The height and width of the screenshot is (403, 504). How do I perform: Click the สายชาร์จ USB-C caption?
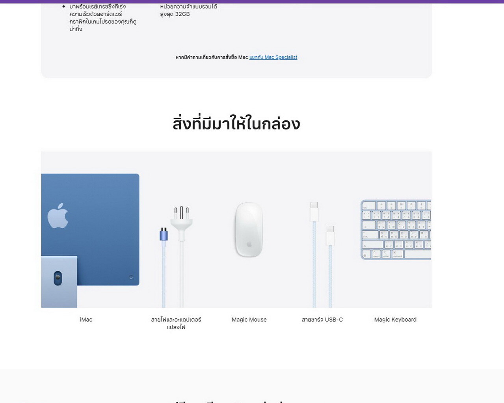pyautogui.click(x=322, y=320)
